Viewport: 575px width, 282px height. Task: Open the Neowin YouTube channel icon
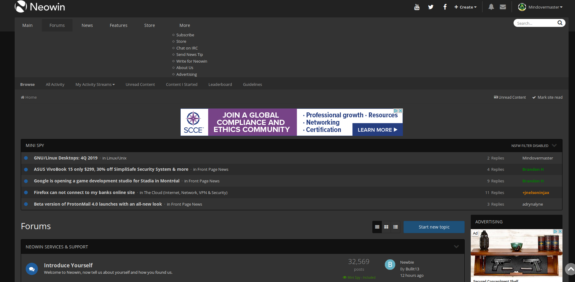pos(417,7)
